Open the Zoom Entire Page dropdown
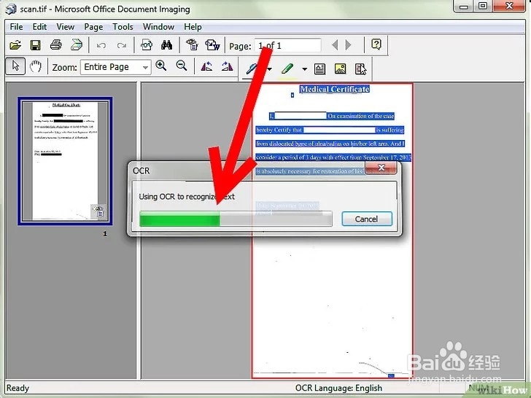The width and height of the screenshot is (531, 398). (115, 67)
